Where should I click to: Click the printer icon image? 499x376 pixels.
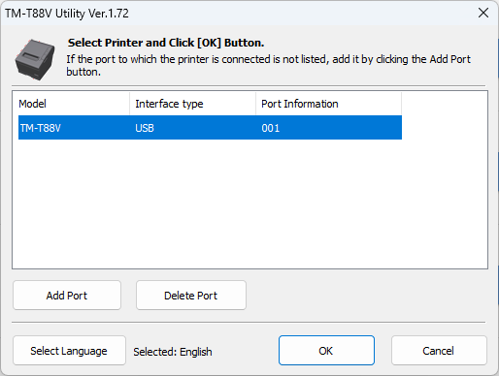coord(35,60)
